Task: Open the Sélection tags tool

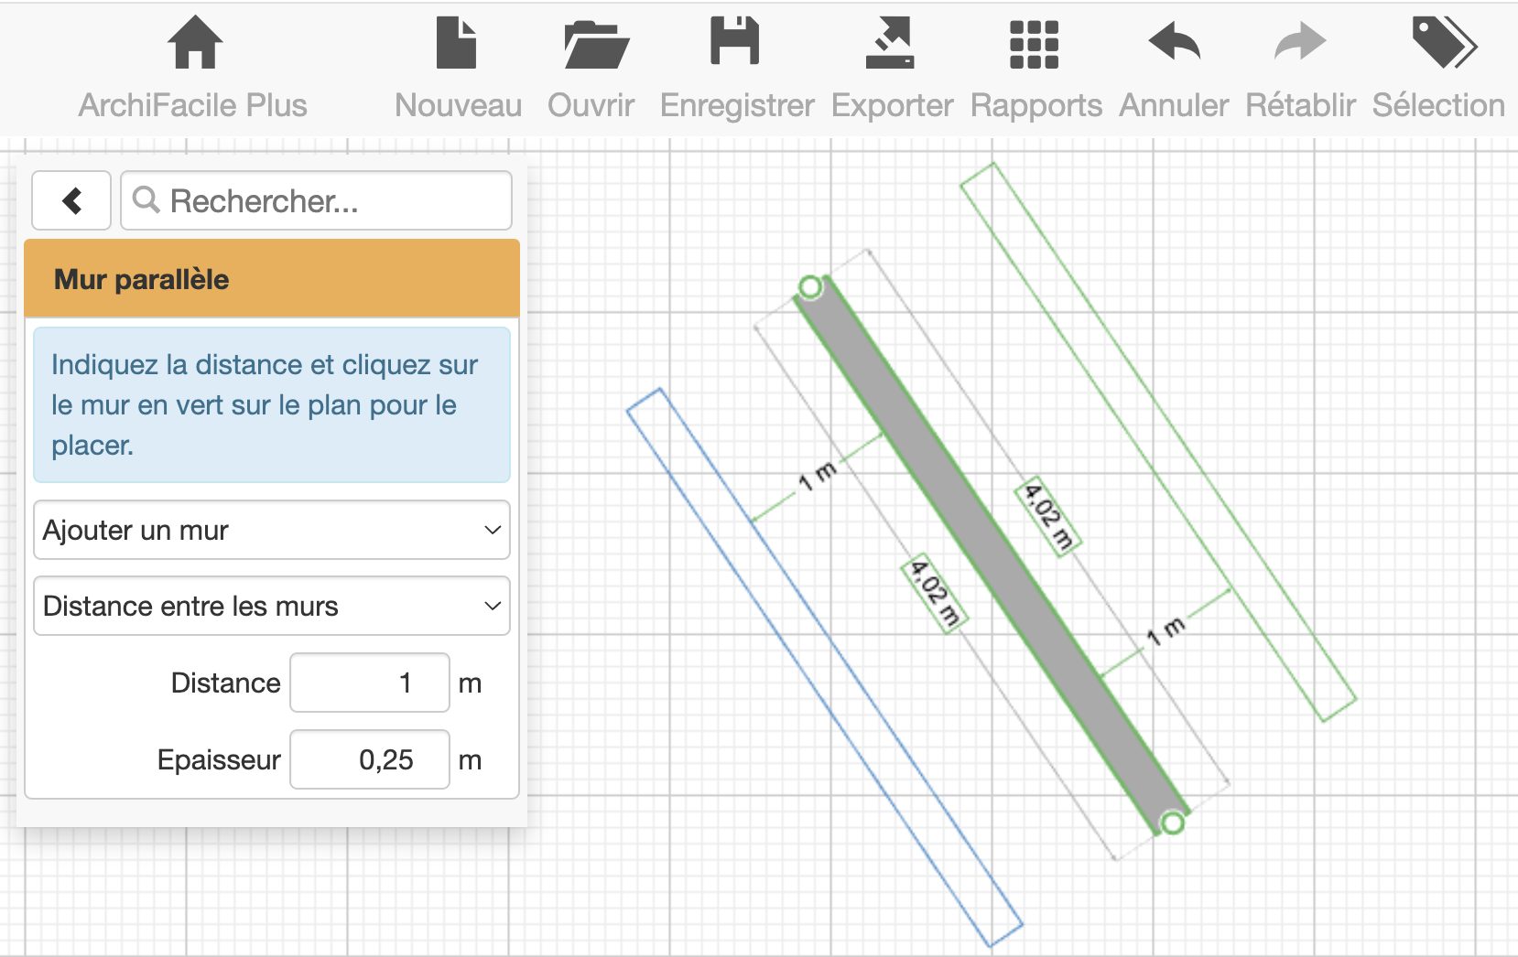Action: coord(1442,43)
